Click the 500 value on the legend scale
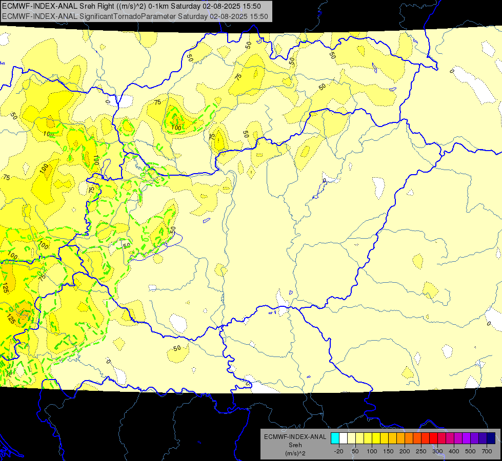The height and width of the screenshot is (461, 502). coord(470,451)
